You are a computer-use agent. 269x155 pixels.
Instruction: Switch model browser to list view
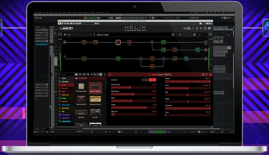pyautogui.click(x=98, y=74)
